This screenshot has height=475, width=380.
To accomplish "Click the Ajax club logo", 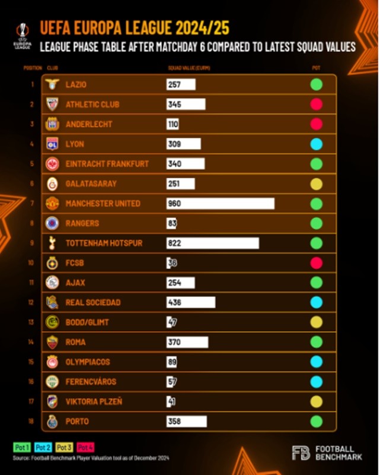I will click(x=52, y=283).
